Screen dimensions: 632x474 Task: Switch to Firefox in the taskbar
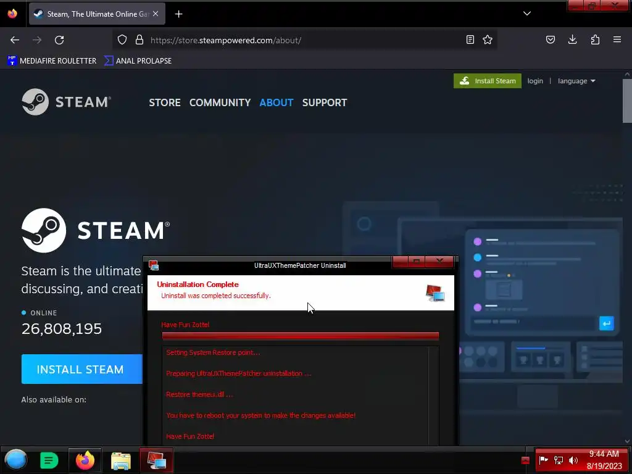click(x=85, y=460)
